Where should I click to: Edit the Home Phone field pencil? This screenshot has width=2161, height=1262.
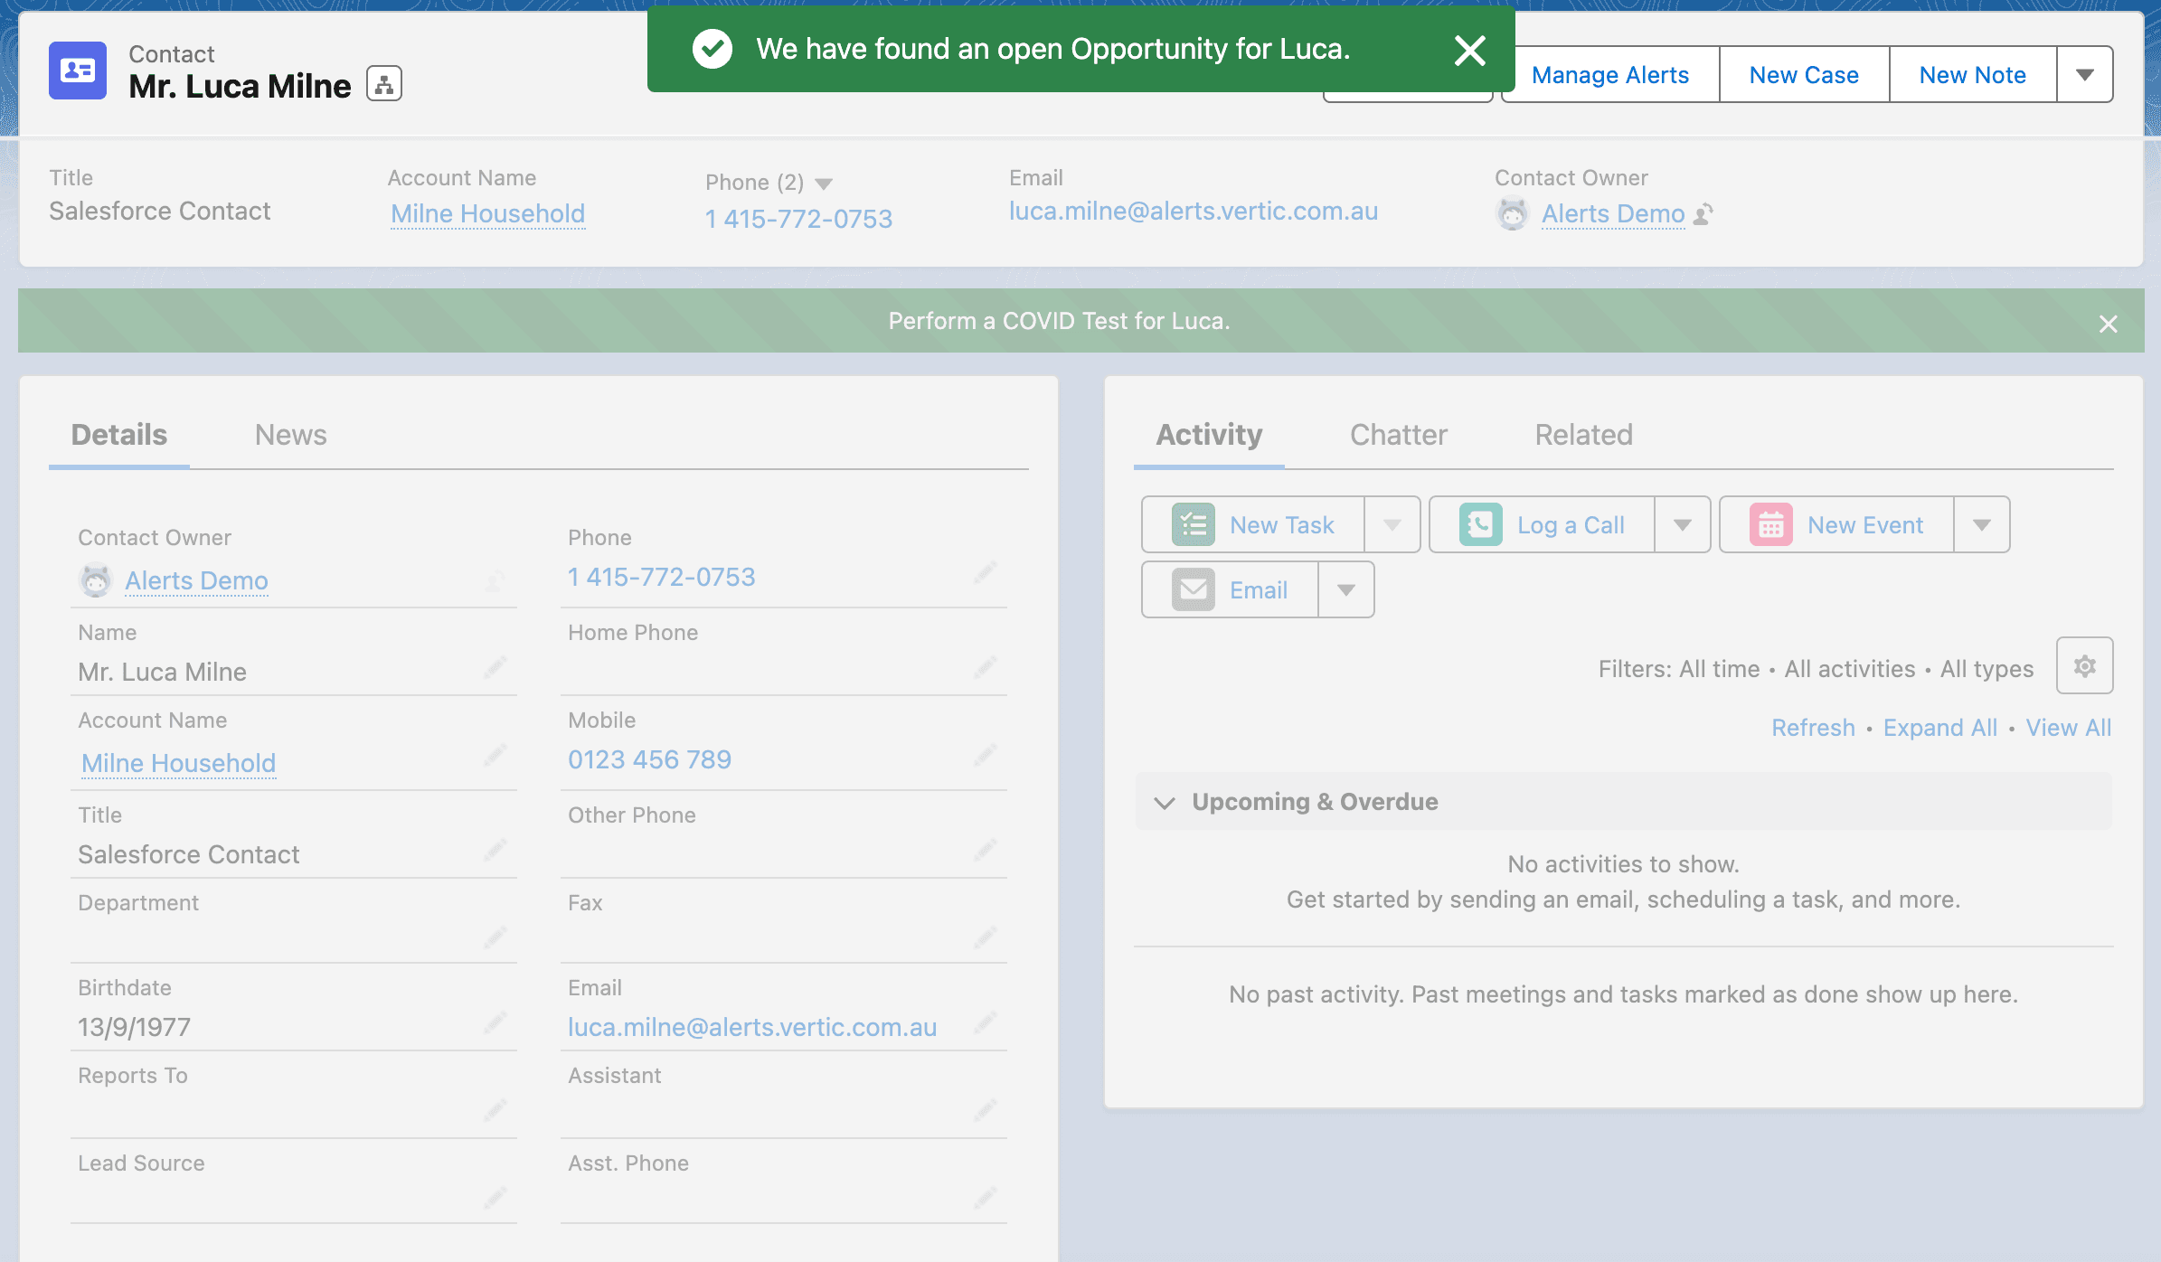pyautogui.click(x=986, y=667)
